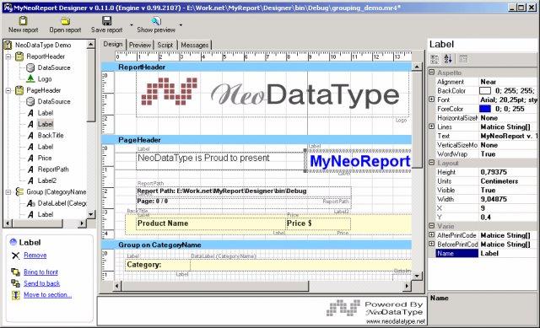Viewport: 540px width, 328px height.
Task: Click the Remove link
Action: click(x=35, y=255)
